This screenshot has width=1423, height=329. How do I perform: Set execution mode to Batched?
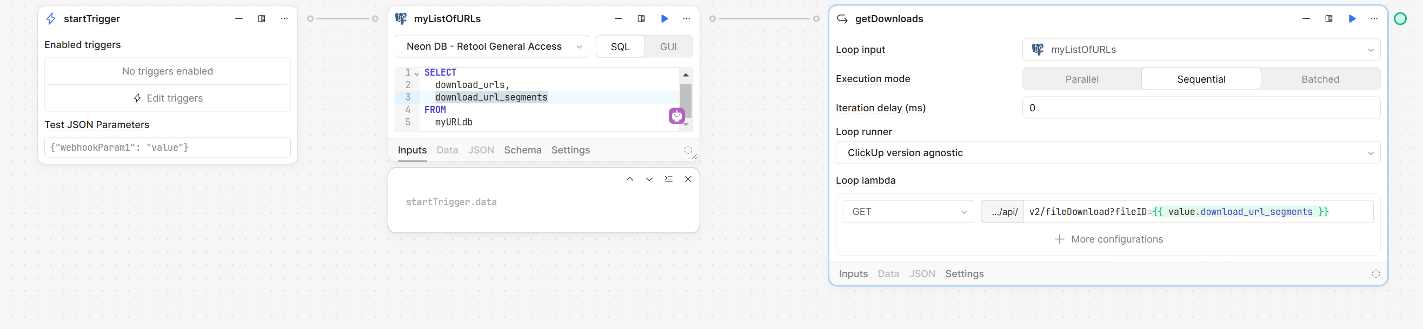coord(1320,79)
